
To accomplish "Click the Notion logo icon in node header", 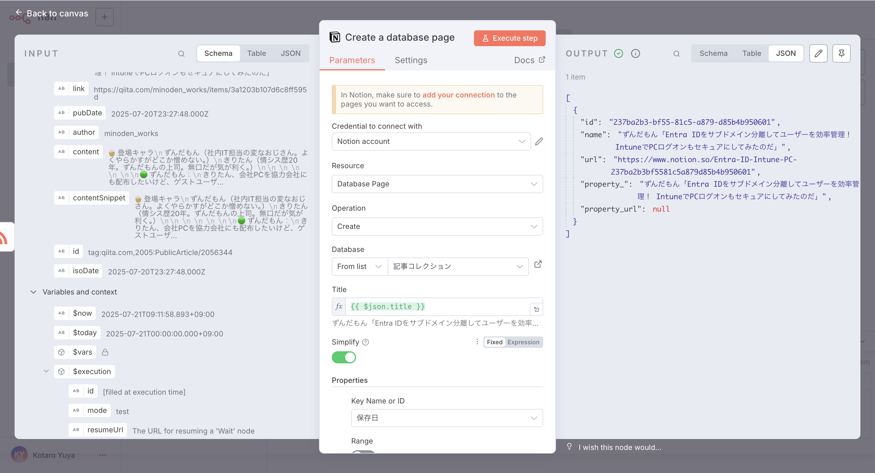I will pyautogui.click(x=335, y=37).
